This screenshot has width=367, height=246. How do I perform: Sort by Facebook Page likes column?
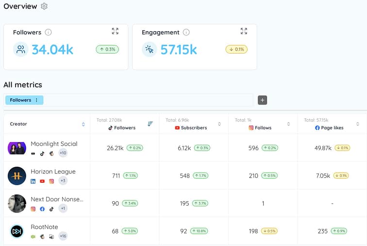point(358,124)
